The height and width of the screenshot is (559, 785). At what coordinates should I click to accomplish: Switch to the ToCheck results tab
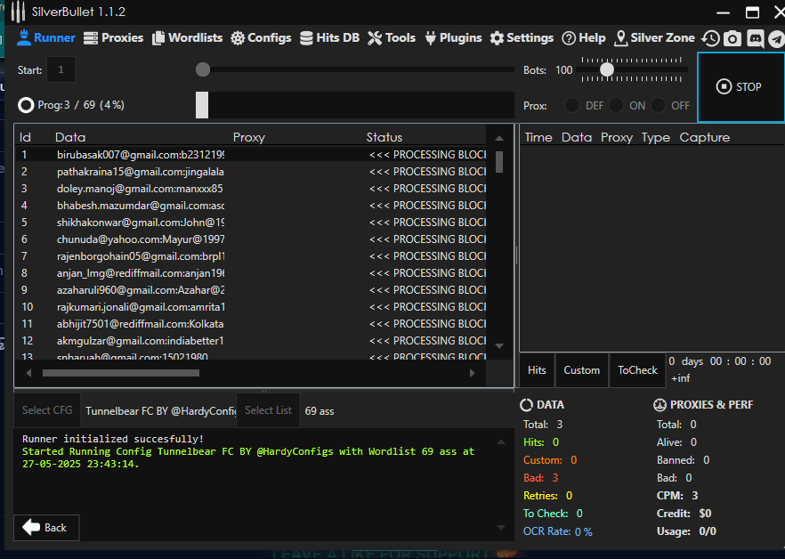(x=637, y=370)
